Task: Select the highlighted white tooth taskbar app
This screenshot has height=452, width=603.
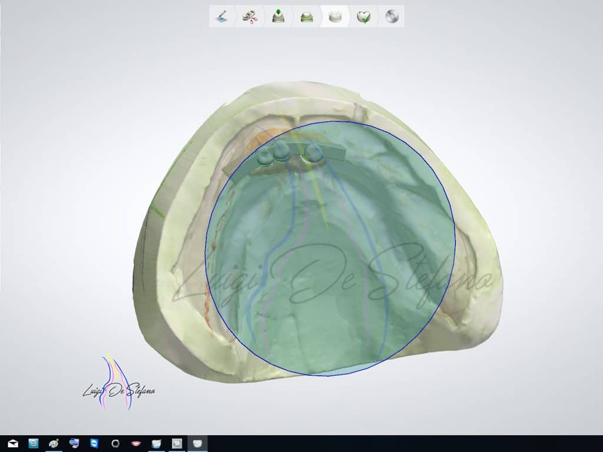Action: pos(197,443)
